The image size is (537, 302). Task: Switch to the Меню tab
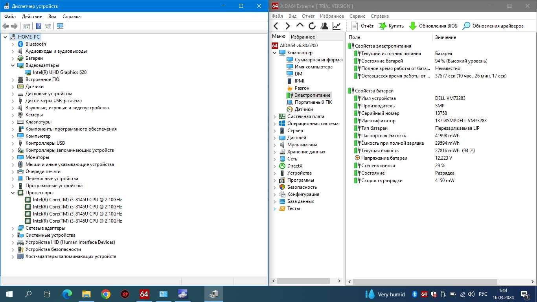coord(279,36)
